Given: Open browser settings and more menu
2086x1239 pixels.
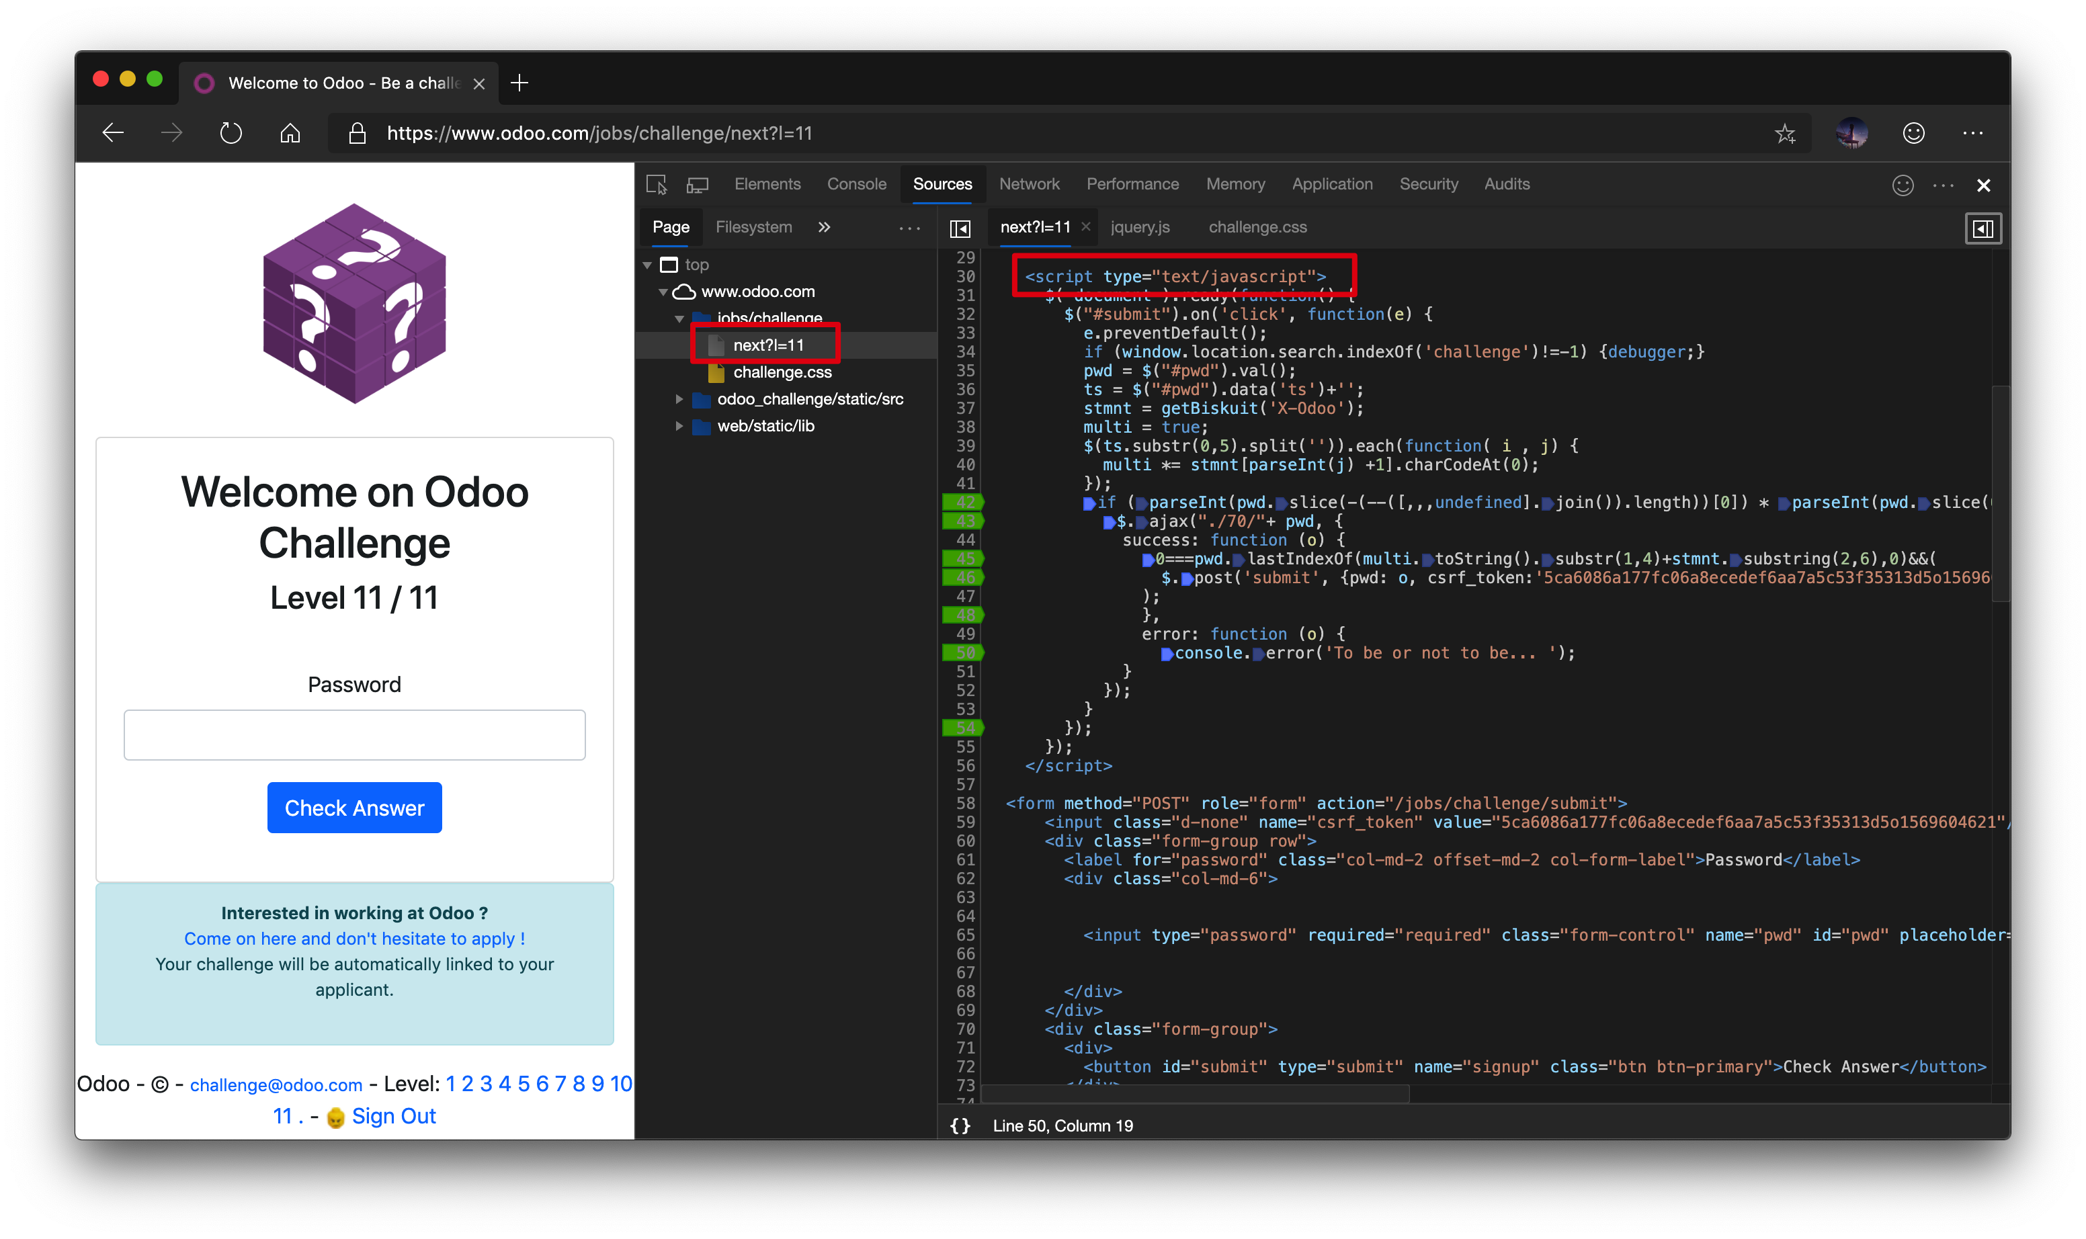Looking at the screenshot, I should (x=1972, y=133).
